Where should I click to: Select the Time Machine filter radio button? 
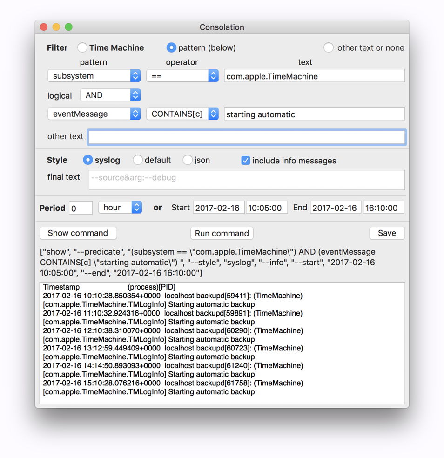coord(82,47)
